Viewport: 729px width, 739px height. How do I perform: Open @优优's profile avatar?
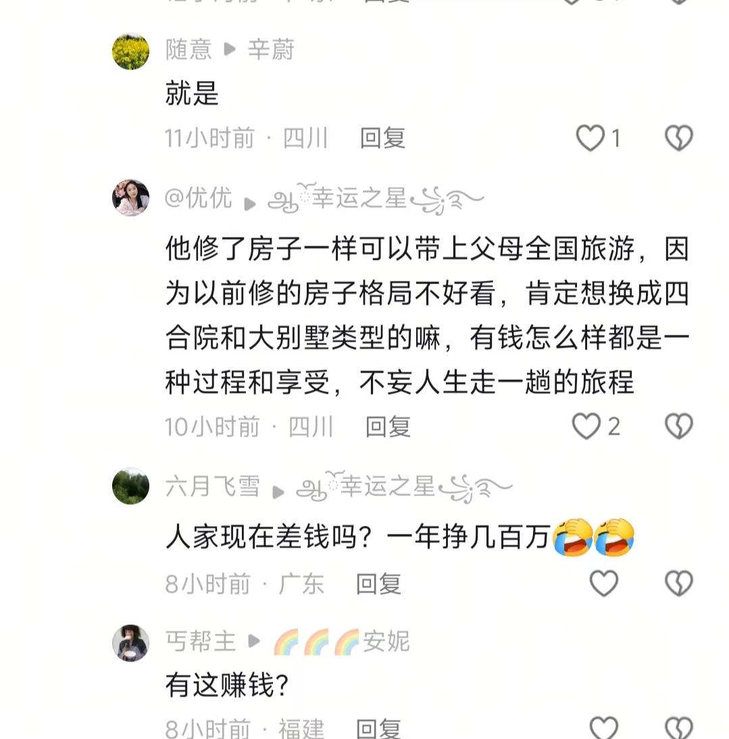tap(130, 198)
